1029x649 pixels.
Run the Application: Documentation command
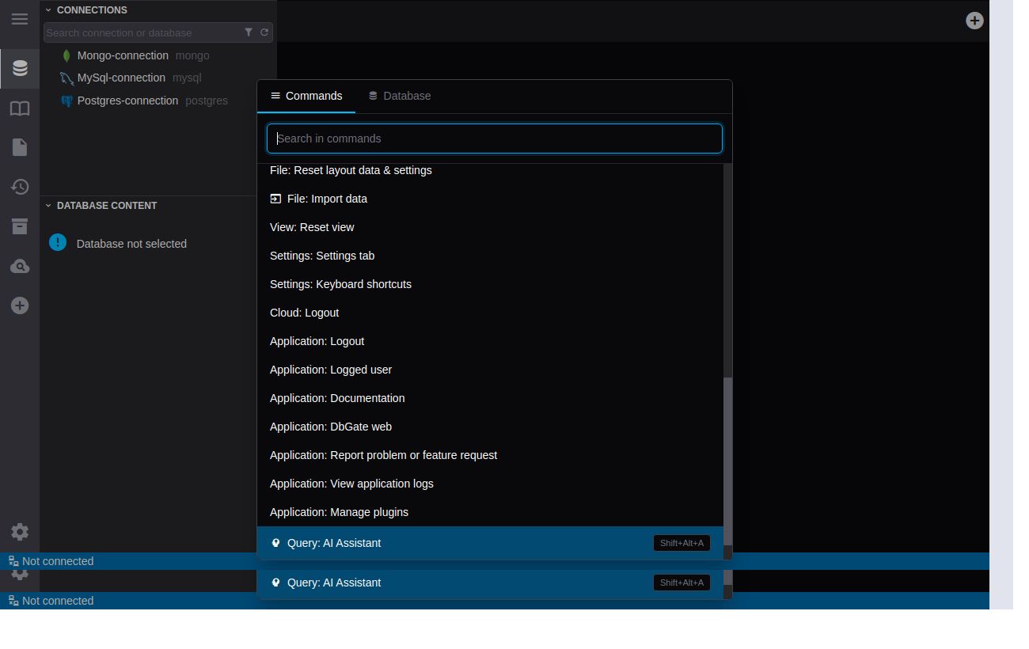tap(337, 398)
